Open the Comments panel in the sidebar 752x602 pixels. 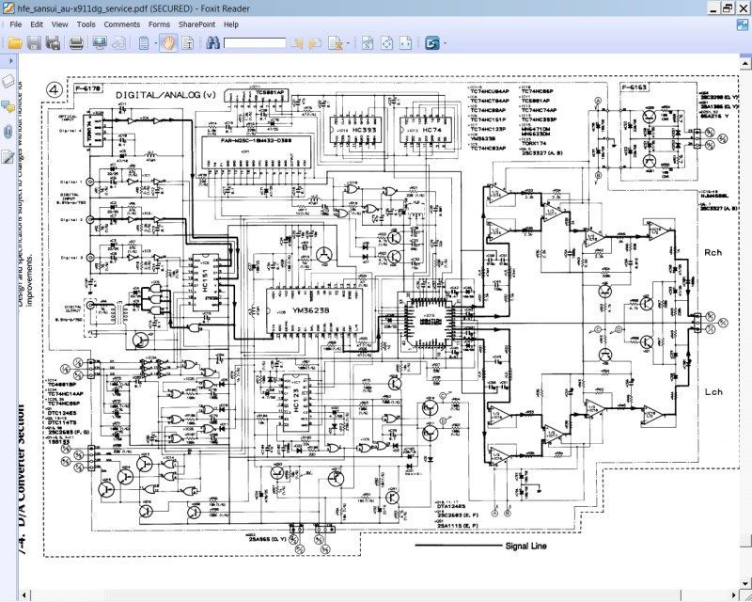point(8,106)
